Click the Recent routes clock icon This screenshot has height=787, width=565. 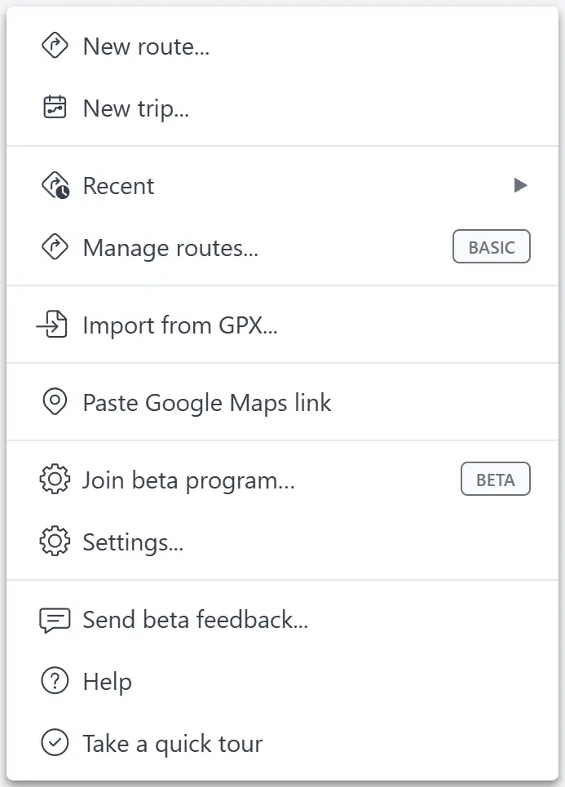(55, 186)
